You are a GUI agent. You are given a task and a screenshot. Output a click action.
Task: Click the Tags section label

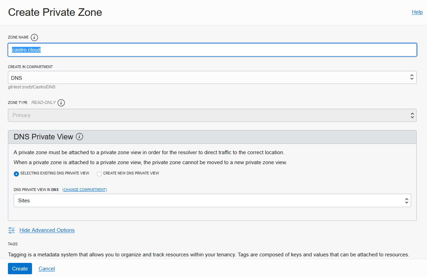tap(13, 244)
